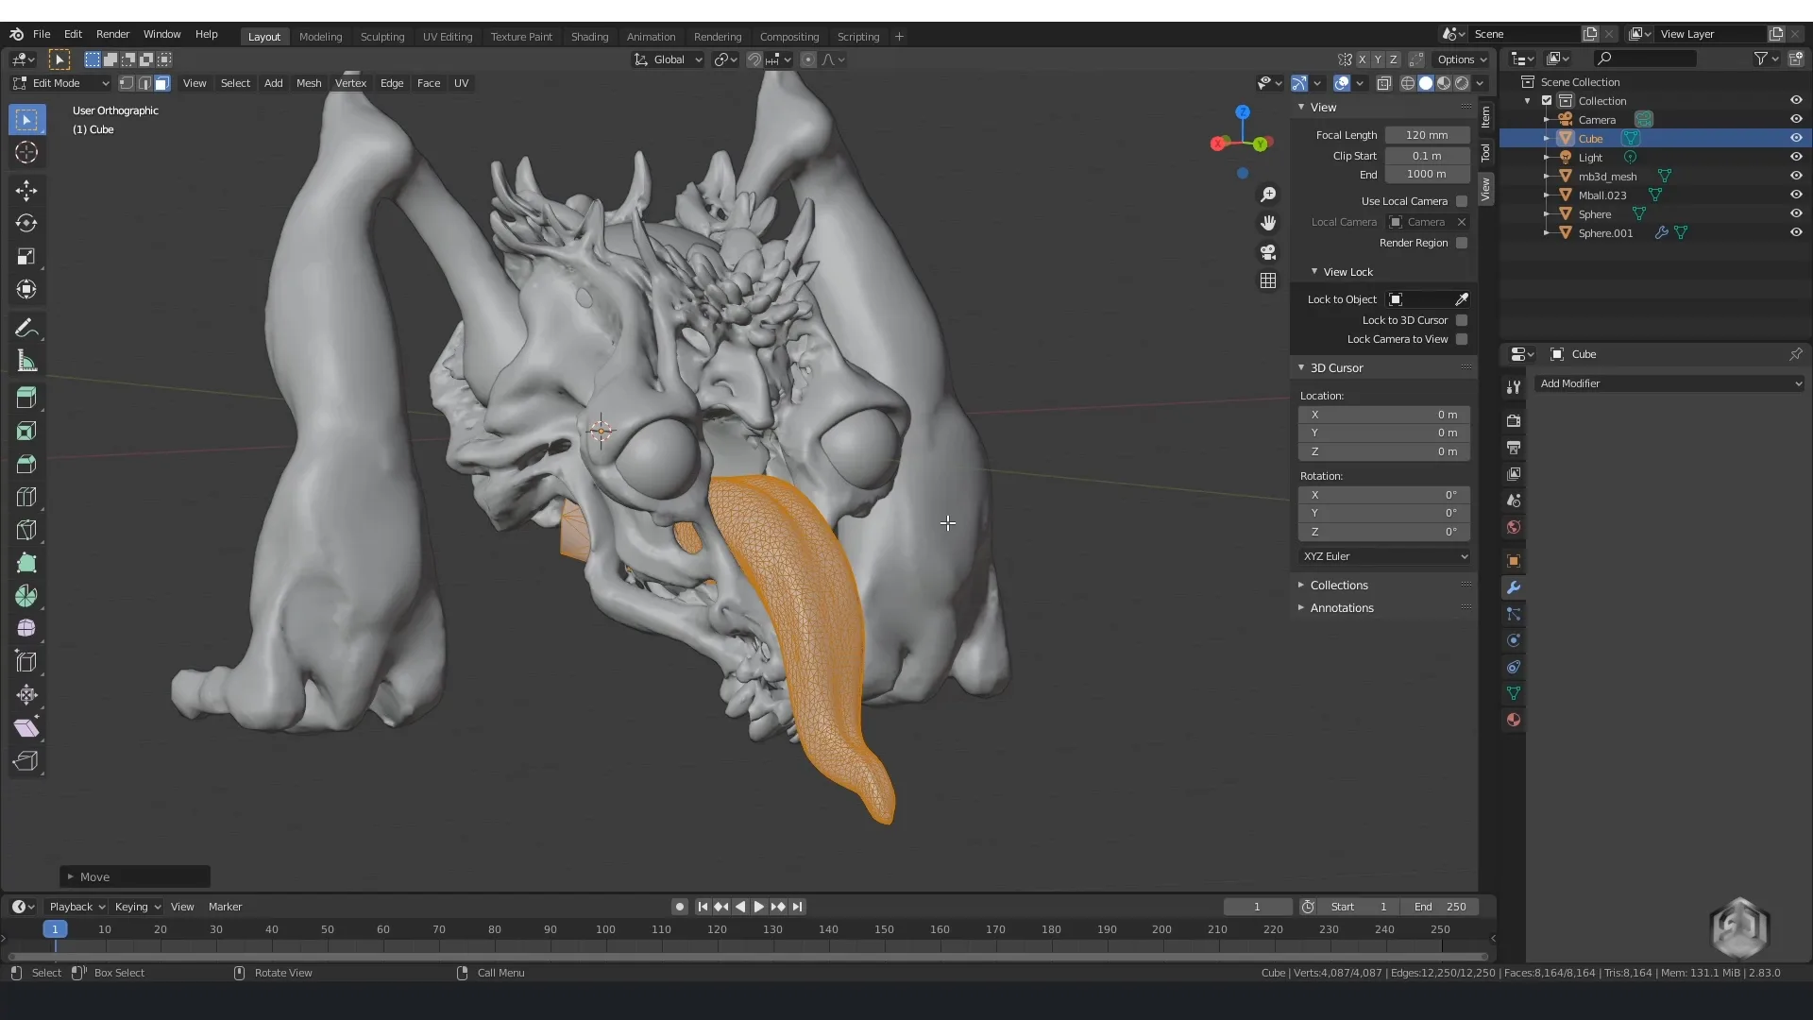Click the Render Region button
This screenshot has width=1813, height=1020.
coord(1463,242)
